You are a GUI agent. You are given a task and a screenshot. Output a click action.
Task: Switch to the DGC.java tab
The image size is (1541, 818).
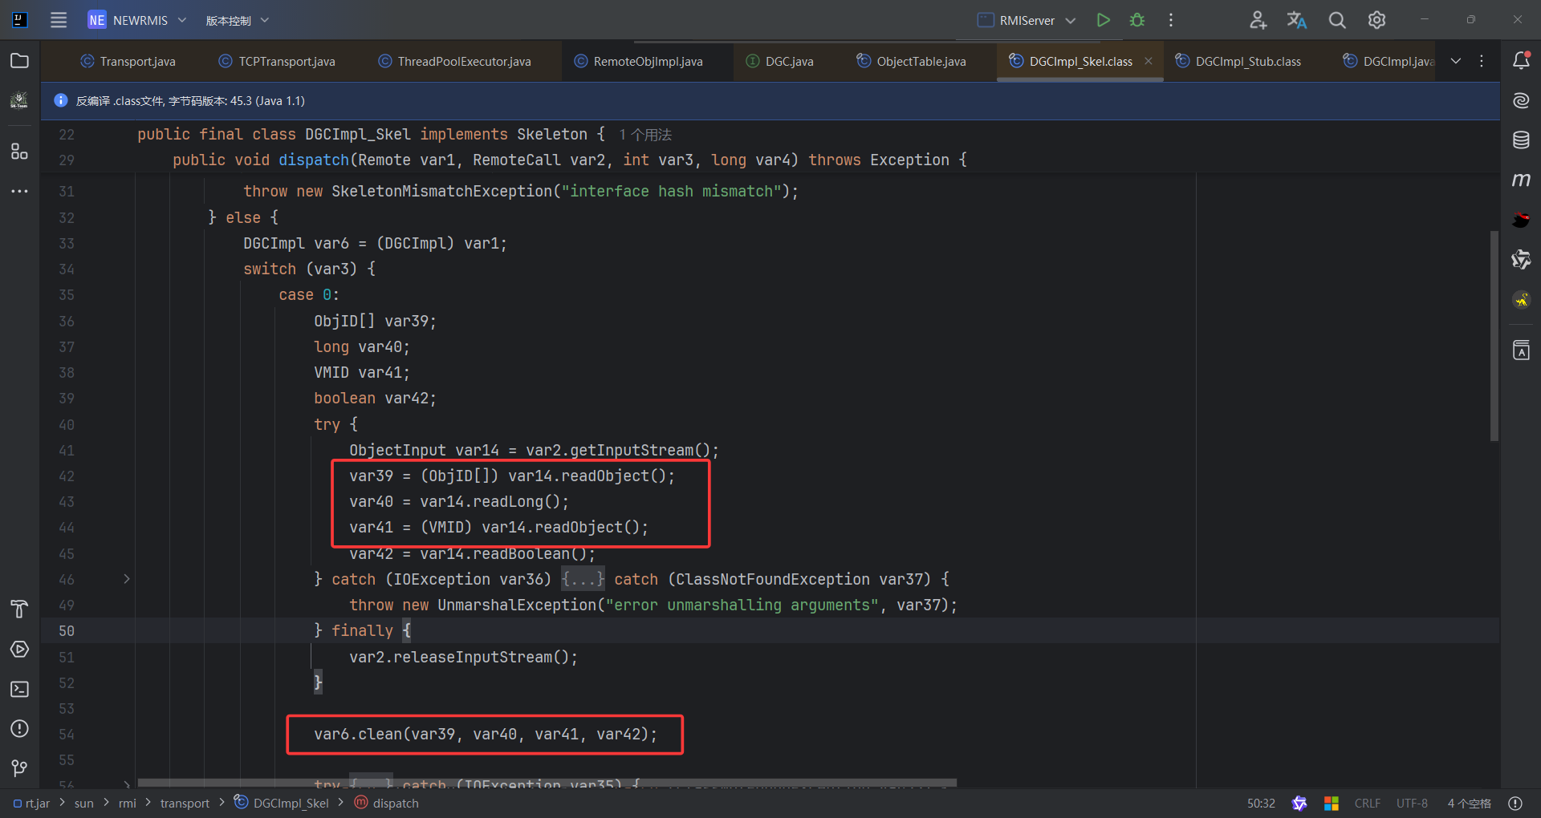click(x=779, y=61)
